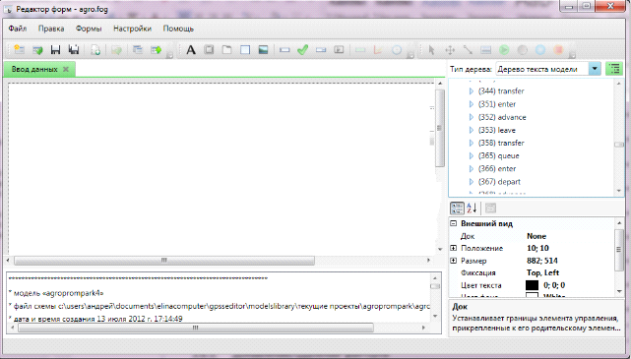Viewport: 631px width, 359px height.
Task: Select the text input field tool
Action: click(x=284, y=50)
